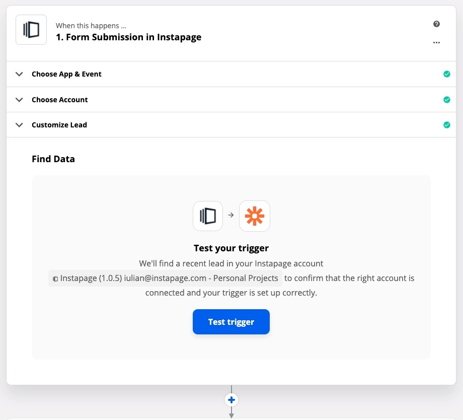The image size is (463, 420).
Task: Click the Instapage logo in Find Data panel
Action: (207, 216)
